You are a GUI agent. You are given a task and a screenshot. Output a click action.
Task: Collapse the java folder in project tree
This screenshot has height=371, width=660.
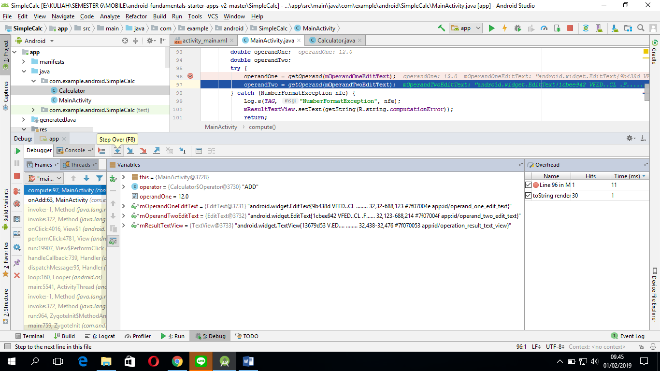pyautogui.click(x=24, y=71)
